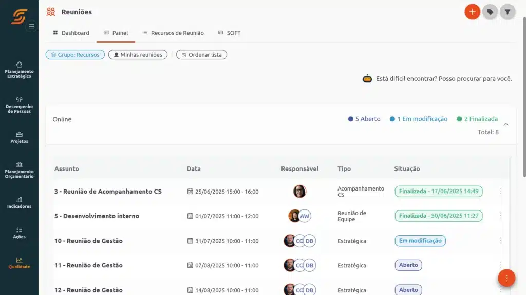Create a new meeting with the orange plus button
526x295 pixels.
(x=472, y=11)
